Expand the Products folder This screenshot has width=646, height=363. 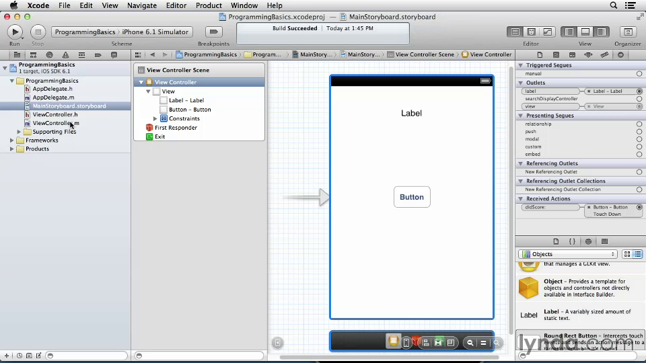pyautogui.click(x=12, y=149)
